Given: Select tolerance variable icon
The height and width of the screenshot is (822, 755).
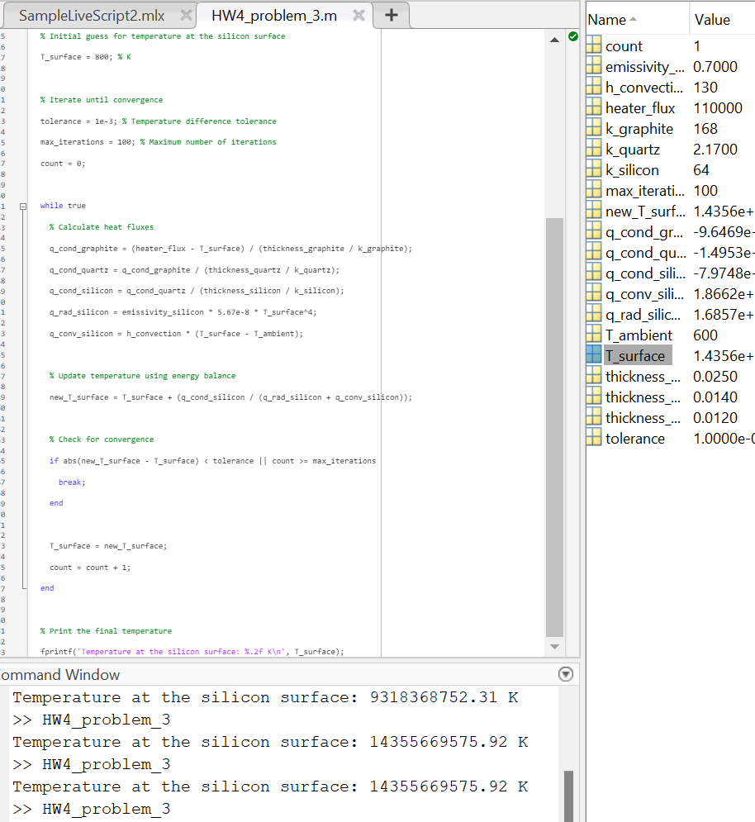Looking at the screenshot, I should click(594, 437).
